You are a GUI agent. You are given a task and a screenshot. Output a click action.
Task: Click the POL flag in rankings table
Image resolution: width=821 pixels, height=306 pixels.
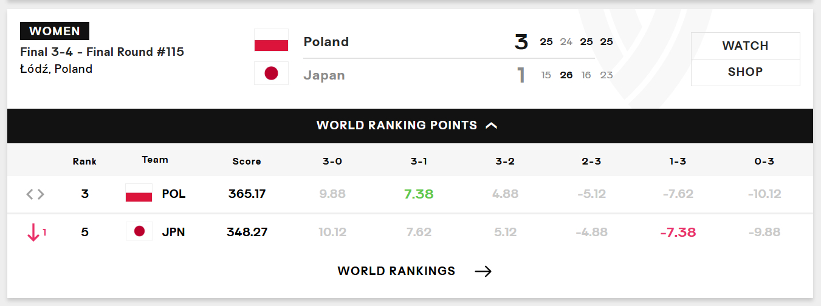point(139,194)
